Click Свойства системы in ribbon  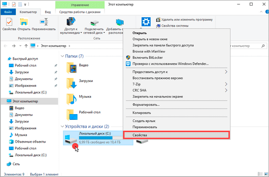[172, 26]
